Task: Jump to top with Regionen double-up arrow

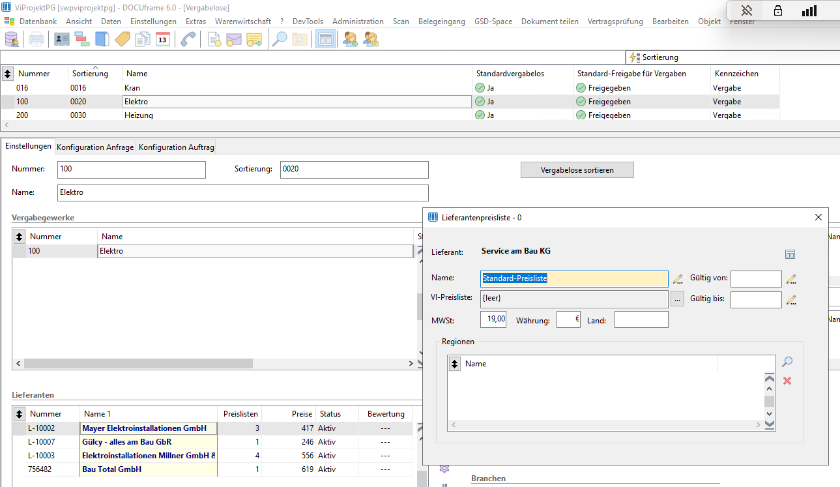Action: click(770, 379)
